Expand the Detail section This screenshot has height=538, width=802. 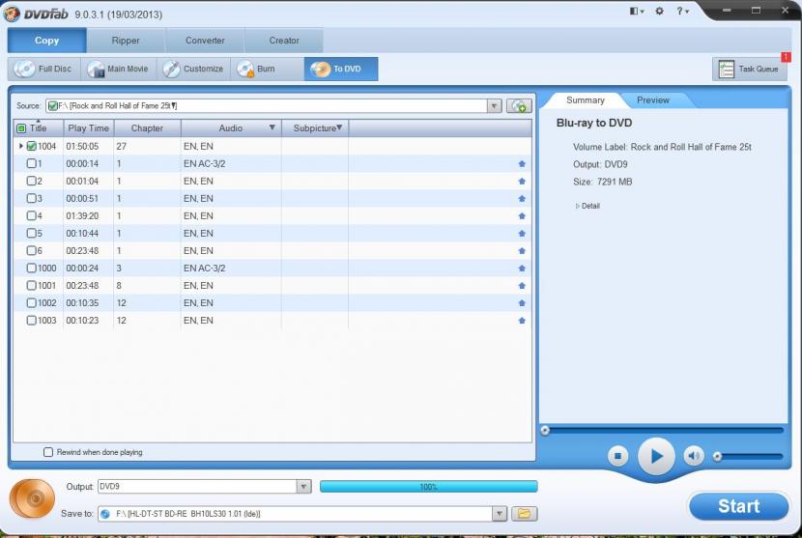pyautogui.click(x=587, y=206)
